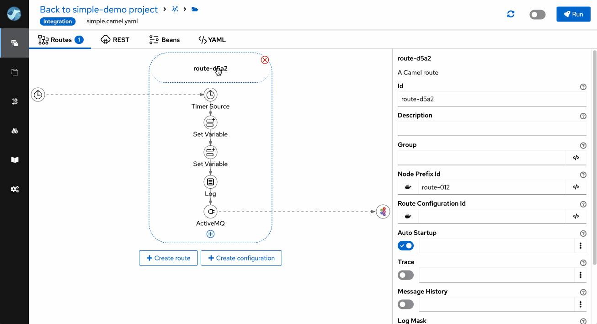Click the Timer Source node icon
Screen dimensions: 597x324
click(210, 95)
